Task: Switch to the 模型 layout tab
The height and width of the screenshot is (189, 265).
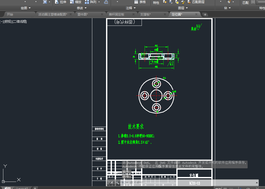Action: [x=8, y=188]
